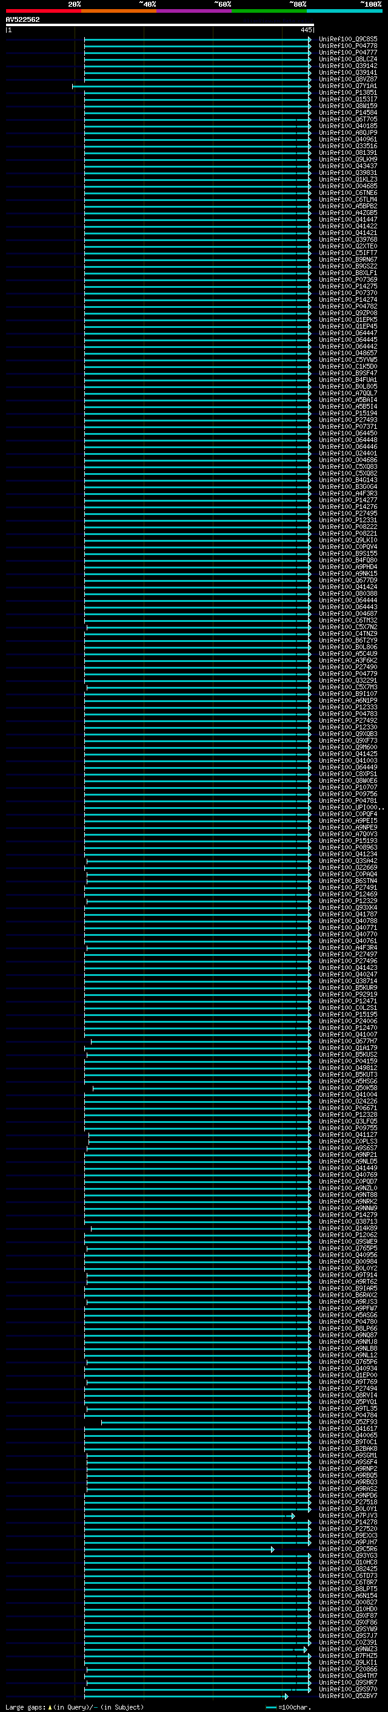Select hit label UniRef100_A4F3R4
388x1712 pixels.
tap(348, 948)
